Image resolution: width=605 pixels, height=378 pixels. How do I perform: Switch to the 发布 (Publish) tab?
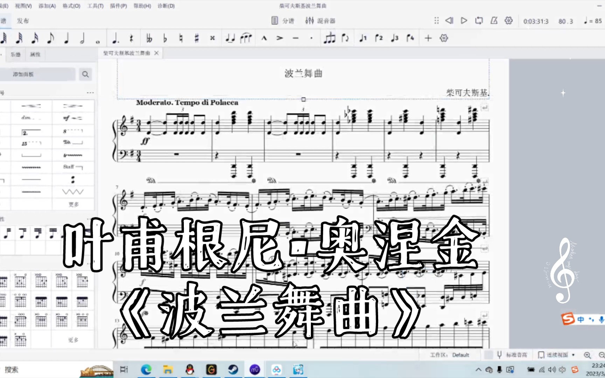(23, 21)
